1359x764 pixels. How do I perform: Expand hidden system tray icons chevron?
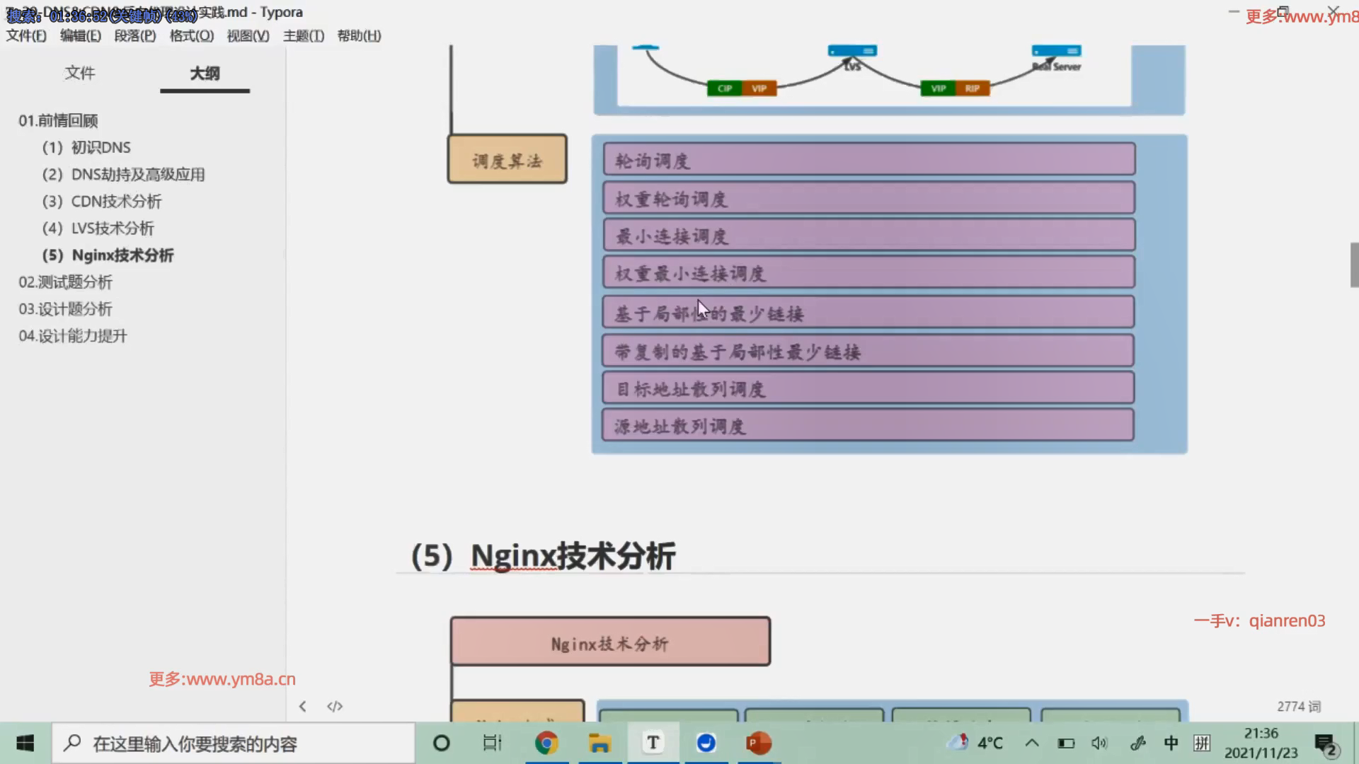pyautogui.click(x=1032, y=743)
